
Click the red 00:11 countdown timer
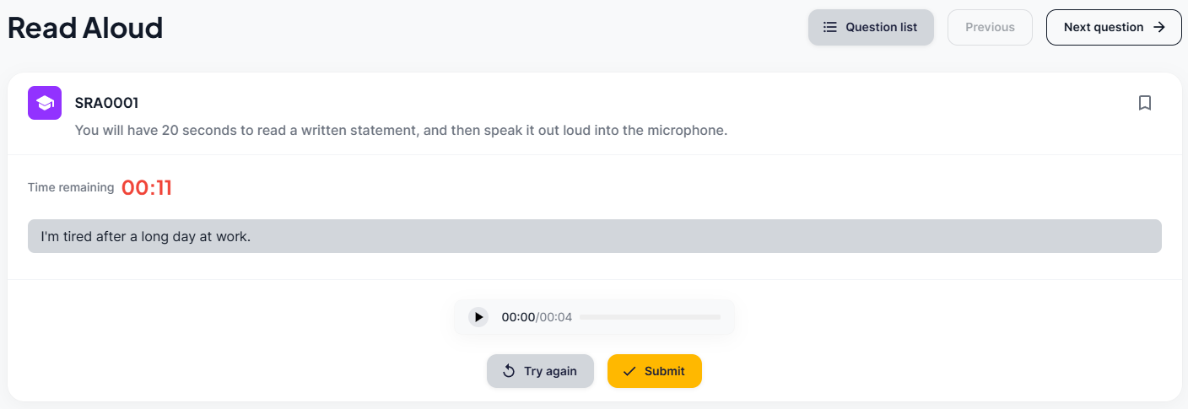click(147, 188)
